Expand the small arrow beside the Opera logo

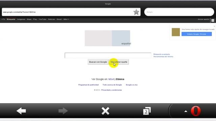186,111
